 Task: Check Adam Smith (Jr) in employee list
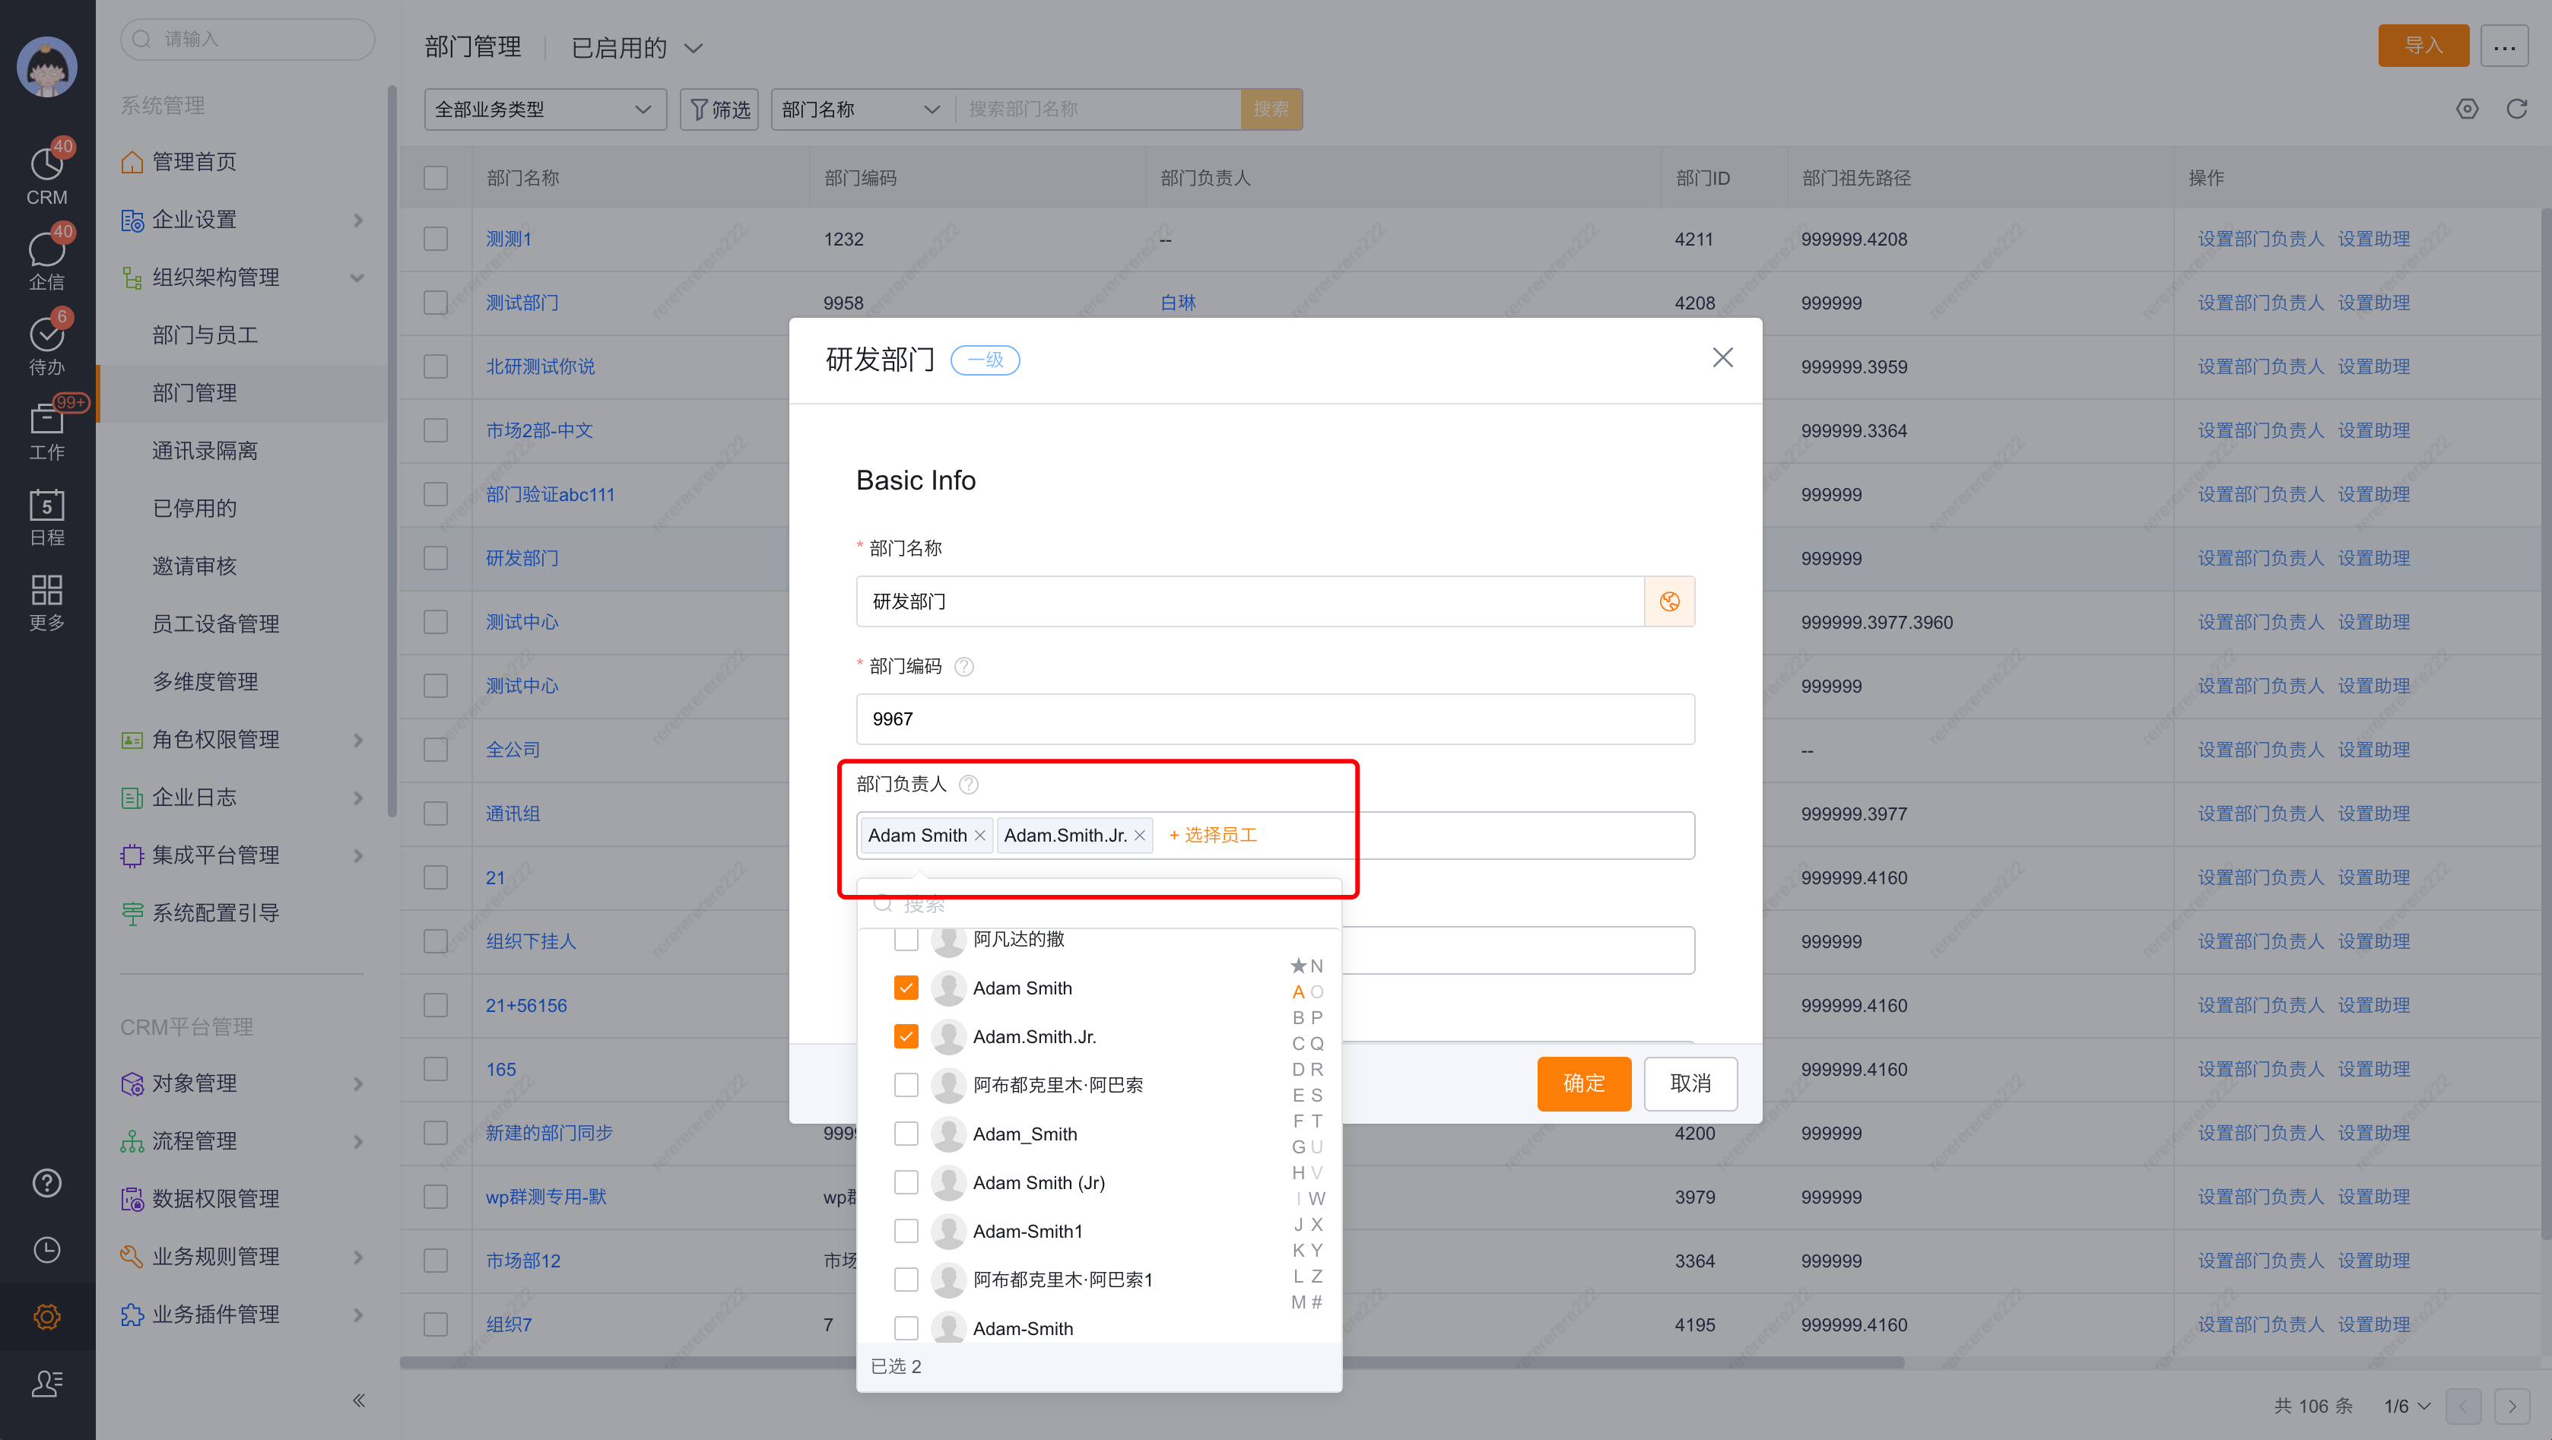(x=906, y=1181)
